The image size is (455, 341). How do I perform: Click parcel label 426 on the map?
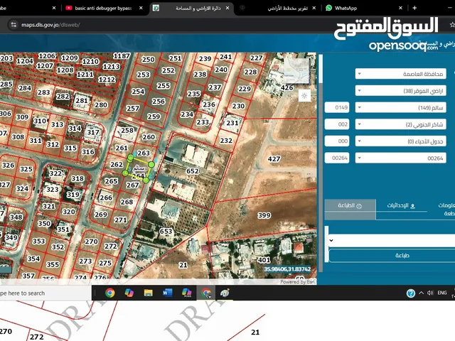point(287,87)
